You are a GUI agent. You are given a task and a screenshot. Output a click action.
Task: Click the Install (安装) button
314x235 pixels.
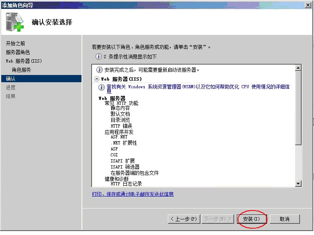coord(251,219)
